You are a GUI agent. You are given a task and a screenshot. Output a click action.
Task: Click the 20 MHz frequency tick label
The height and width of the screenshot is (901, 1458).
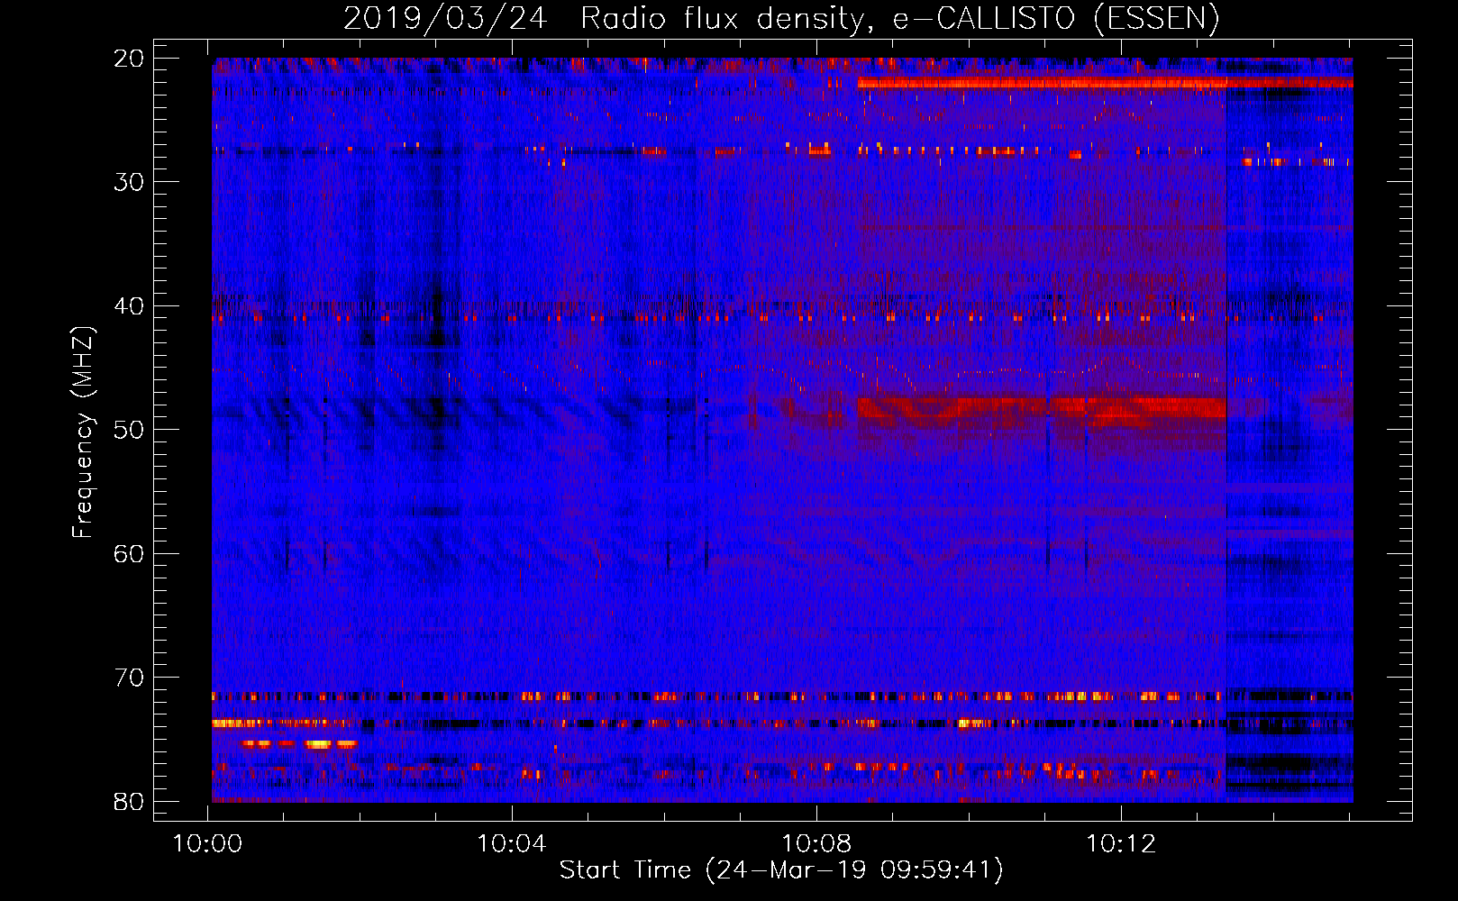point(130,58)
